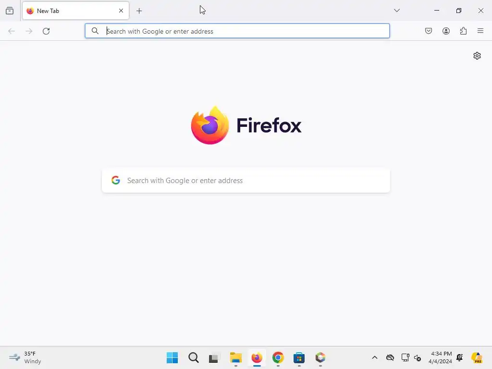This screenshot has height=369, width=492.
Task: Click the PRE badge tray icon
Action: coord(477,357)
